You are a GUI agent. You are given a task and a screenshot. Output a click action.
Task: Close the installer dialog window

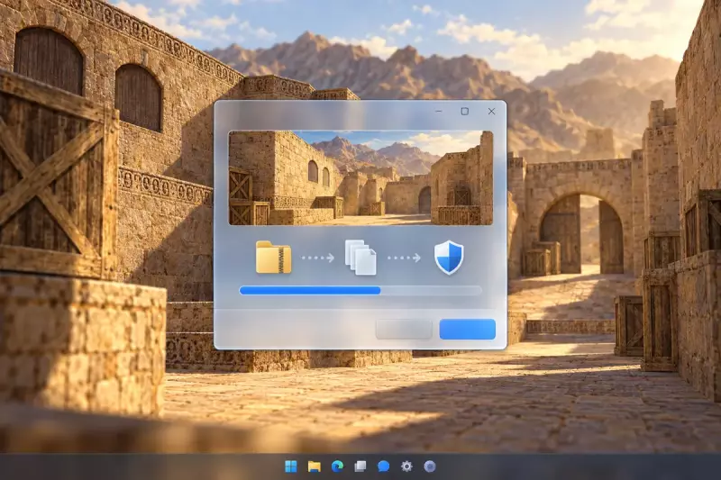click(x=491, y=111)
